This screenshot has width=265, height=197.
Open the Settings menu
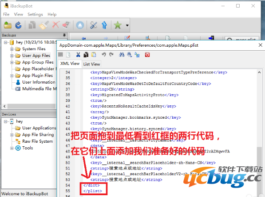[35, 14]
